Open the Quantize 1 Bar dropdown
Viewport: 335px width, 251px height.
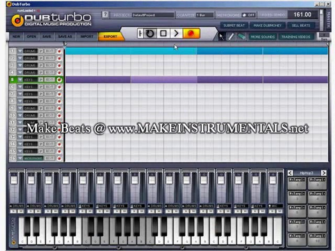(x=205, y=15)
